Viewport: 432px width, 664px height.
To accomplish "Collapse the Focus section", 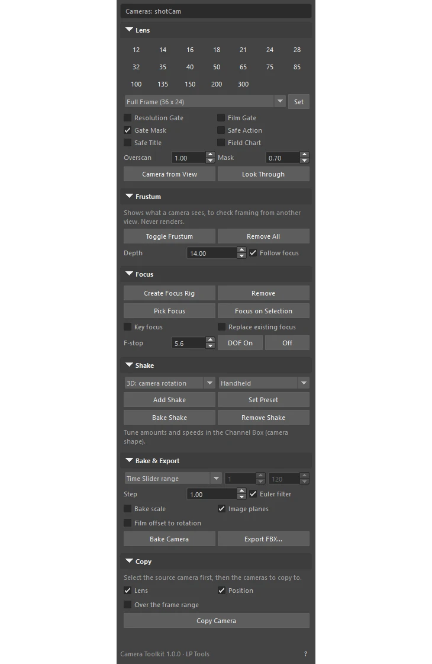I will (130, 274).
